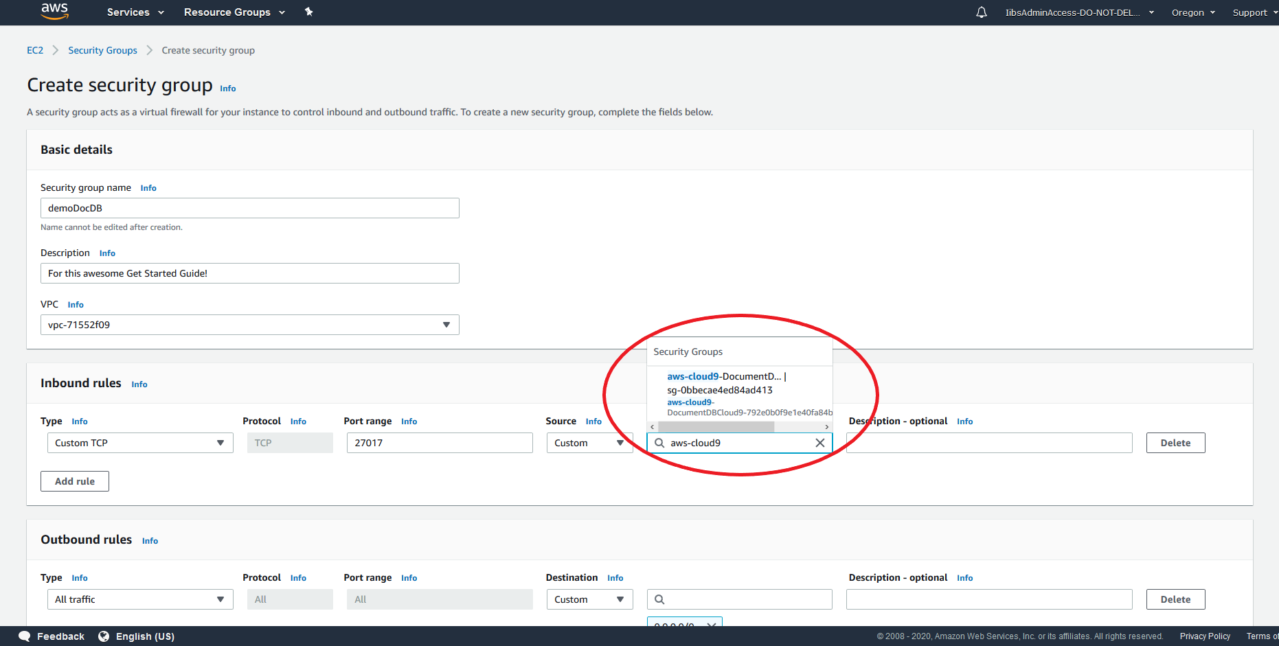Click the Add rule button
This screenshot has width=1279, height=646.
[x=74, y=481]
